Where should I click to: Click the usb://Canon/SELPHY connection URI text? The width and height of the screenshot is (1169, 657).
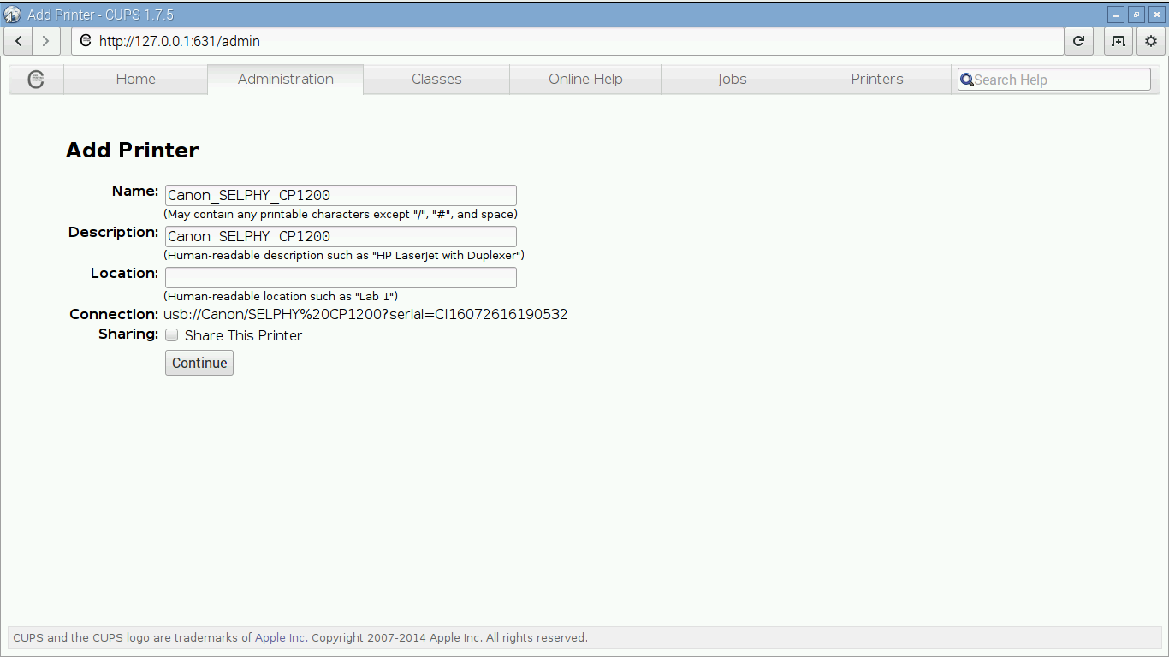(x=365, y=314)
